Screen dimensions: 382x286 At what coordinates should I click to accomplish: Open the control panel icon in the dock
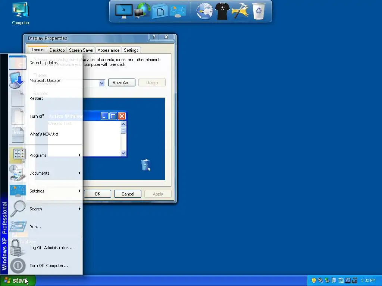[x=178, y=11]
